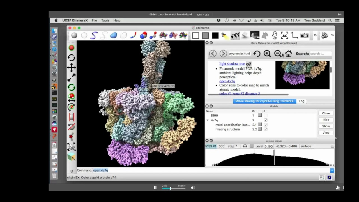This screenshot has width=359, height=202.
Task: Switch to the Log tab
Action: tap(302, 101)
